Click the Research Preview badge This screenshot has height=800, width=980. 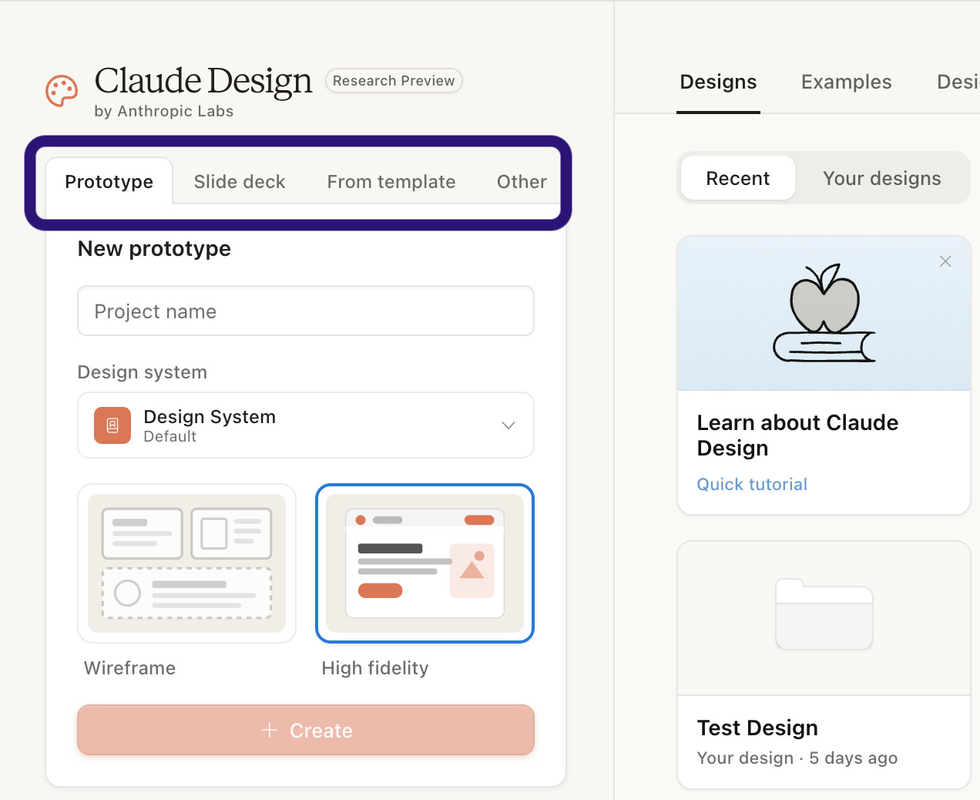click(394, 81)
